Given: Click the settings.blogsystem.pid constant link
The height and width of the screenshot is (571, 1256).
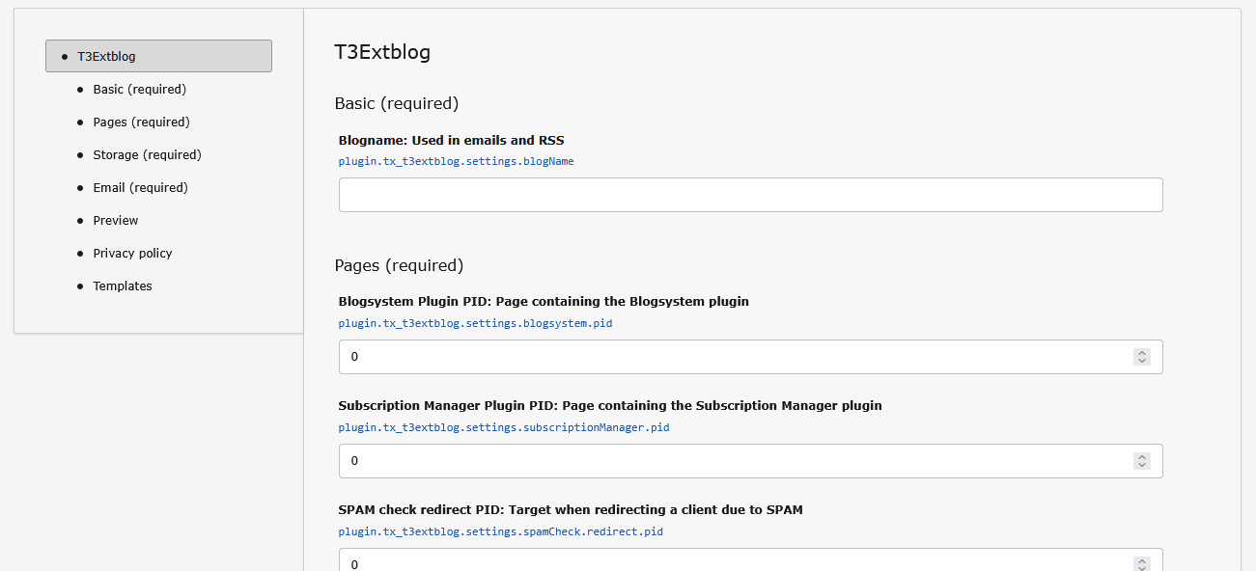Looking at the screenshot, I should point(474,323).
